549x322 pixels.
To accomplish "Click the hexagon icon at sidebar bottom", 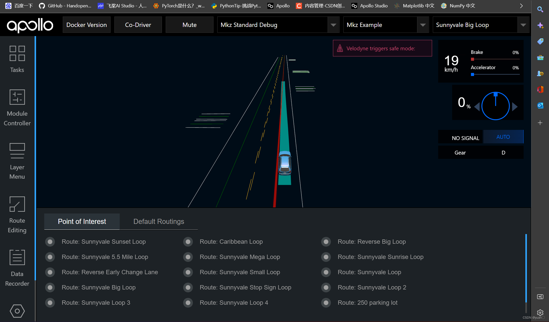I will point(17,311).
